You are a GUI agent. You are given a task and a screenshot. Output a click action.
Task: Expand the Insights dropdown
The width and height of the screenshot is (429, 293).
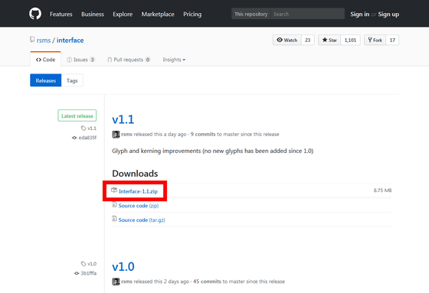(174, 60)
